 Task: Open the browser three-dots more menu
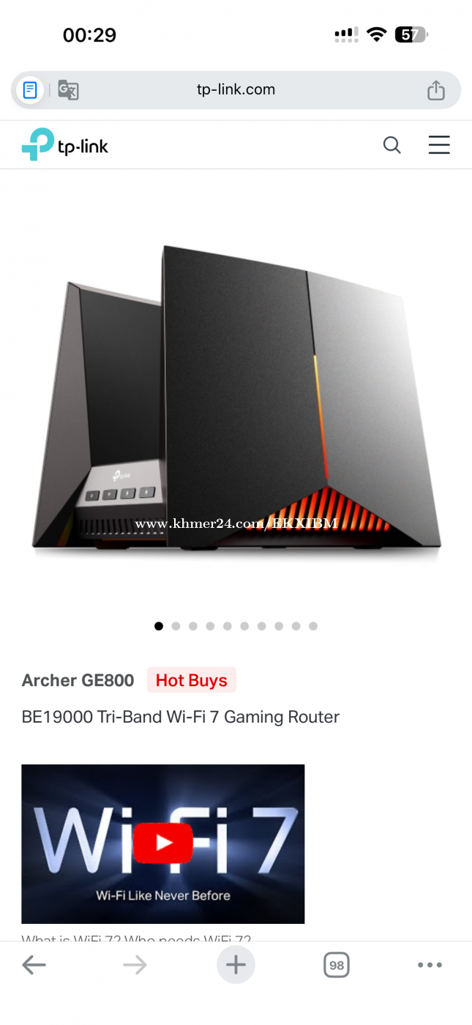(430, 965)
